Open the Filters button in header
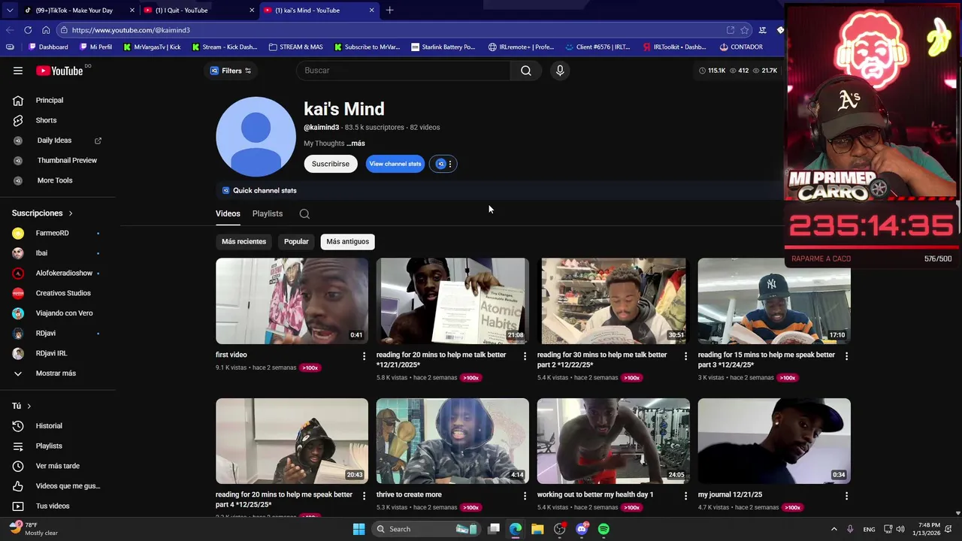Viewport: 962px width, 541px height. [x=231, y=71]
